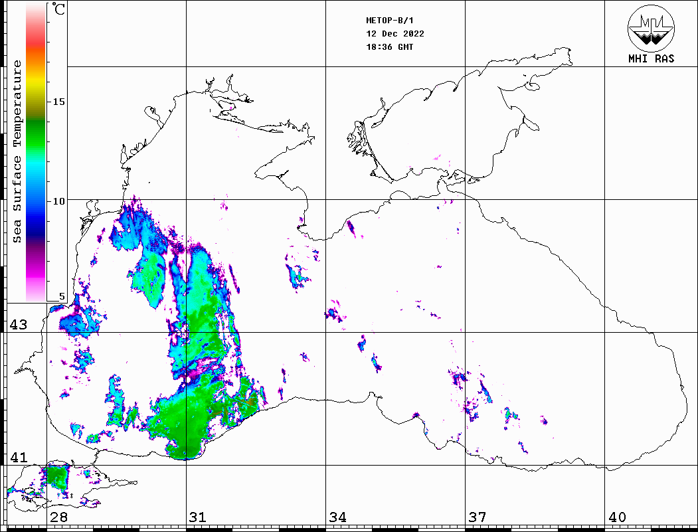Click the 15 tick on temperature scale
The image size is (698, 532).
pos(58,102)
